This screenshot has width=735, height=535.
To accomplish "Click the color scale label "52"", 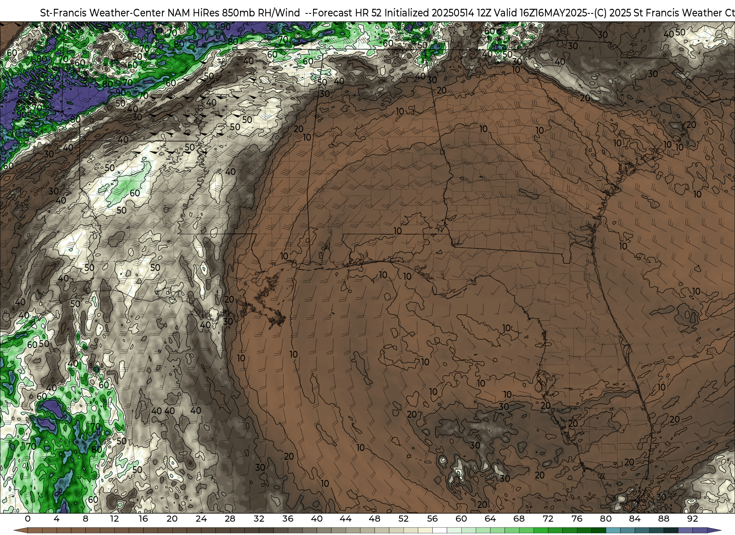I will (x=403, y=519).
